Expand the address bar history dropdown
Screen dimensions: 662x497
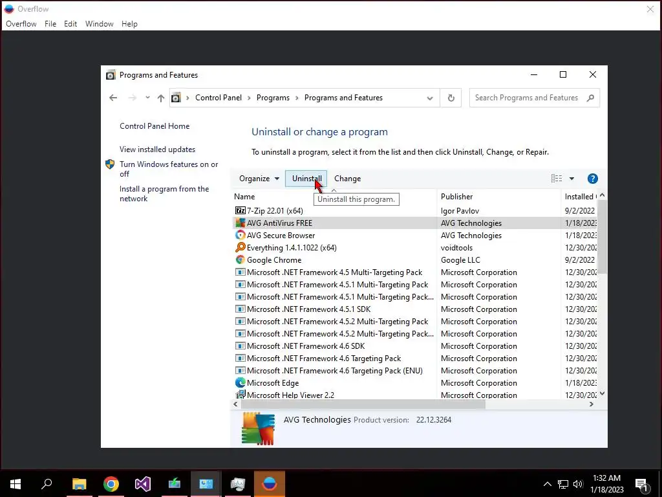pyautogui.click(x=429, y=98)
